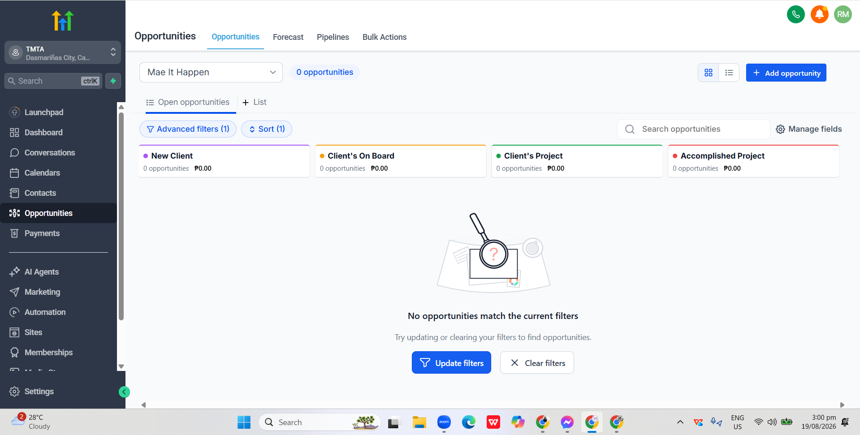Image resolution: width=860 pixels, height=435 pixels.
Task: Click the Search opportunities field
Action: coord(694,129)
